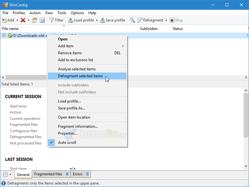
Task: Expand the Defragment dropdown arrow
Action: pos(166,20)
